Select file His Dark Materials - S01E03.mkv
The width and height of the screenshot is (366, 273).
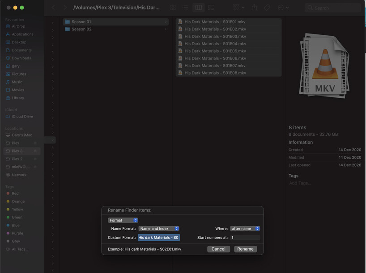(x=228, y=36)
